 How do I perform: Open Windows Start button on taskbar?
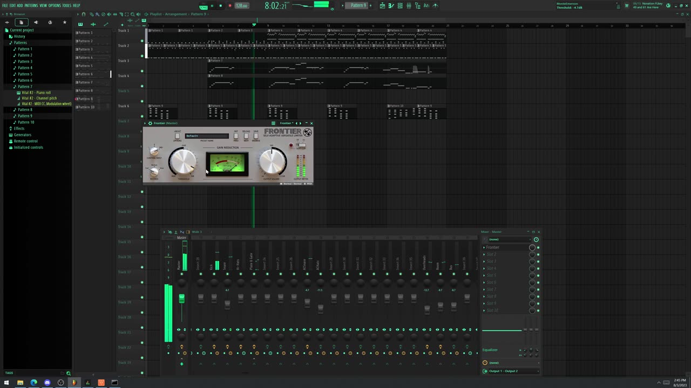[x=6, y=383]
